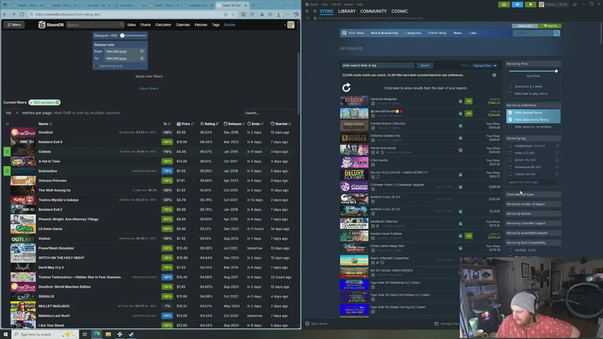This screenshot has width=603, height=339.
Task: Expand Narrow by number of players
Action: tap(533, 204)
